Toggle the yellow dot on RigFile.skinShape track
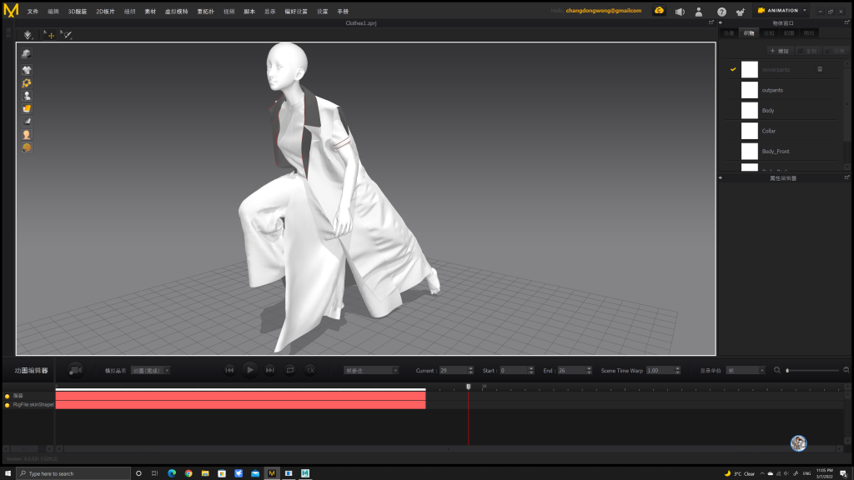 click(8, 404)
